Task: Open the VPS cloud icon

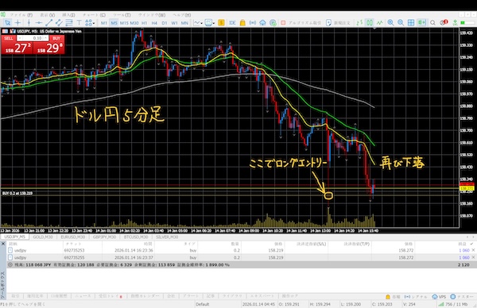Action: 262,23
